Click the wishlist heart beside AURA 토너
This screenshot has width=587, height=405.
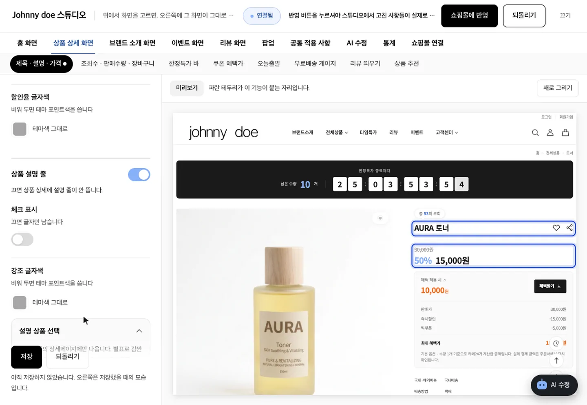click(x=556, y=228)
